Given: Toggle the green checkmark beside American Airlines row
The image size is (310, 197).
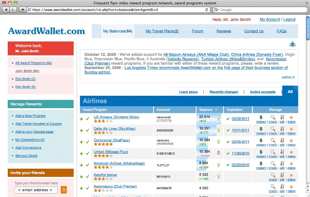Looking at the screenshot, I should pos(88,165).
